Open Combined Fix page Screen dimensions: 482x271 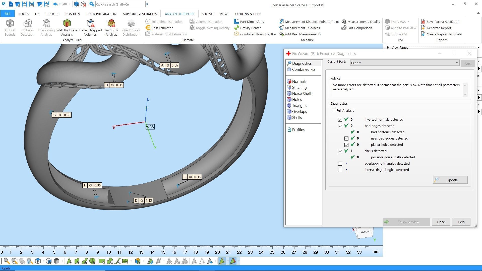coord(301,70)
